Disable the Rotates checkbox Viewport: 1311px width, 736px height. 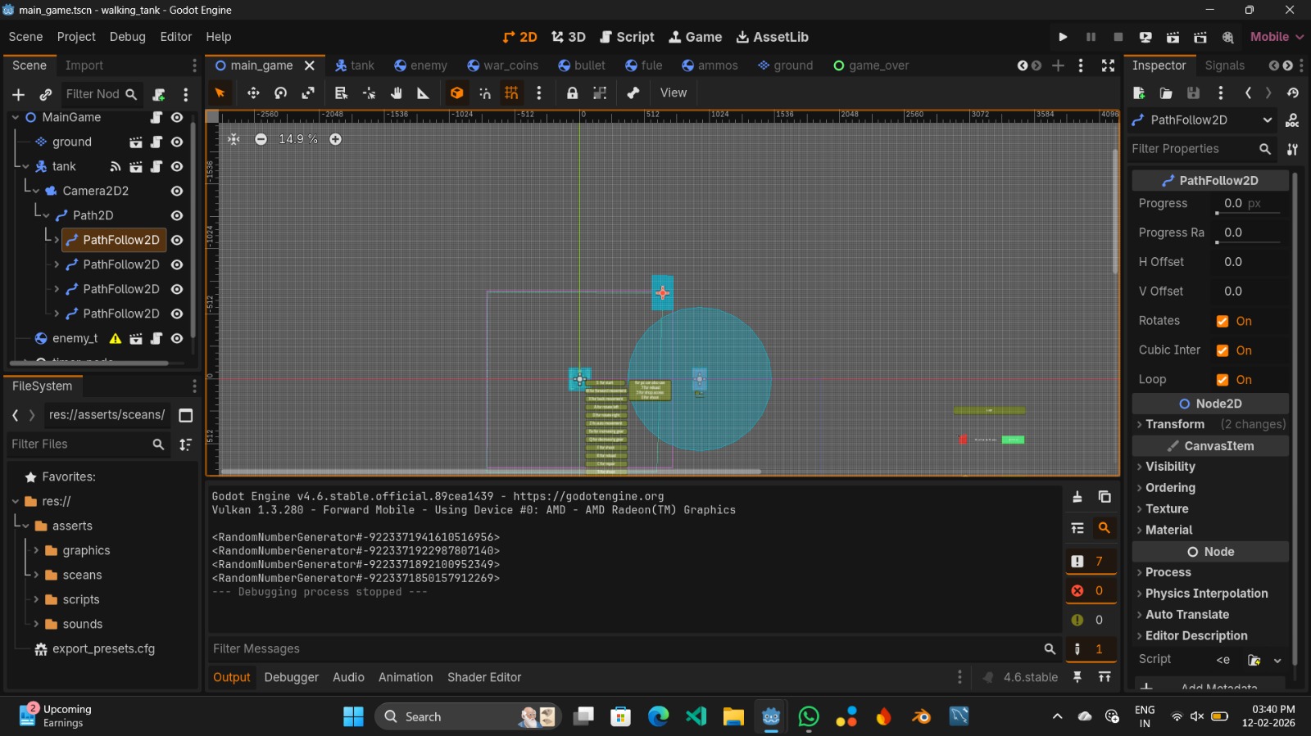click(x=1223, y=321)
